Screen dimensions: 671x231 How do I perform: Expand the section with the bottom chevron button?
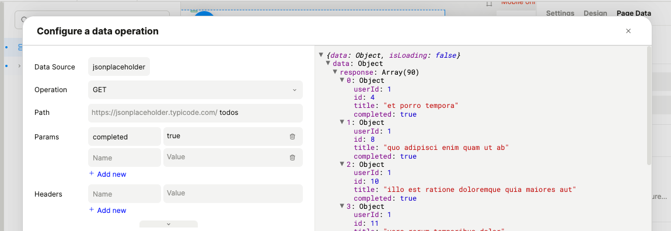tap(169, 224)
